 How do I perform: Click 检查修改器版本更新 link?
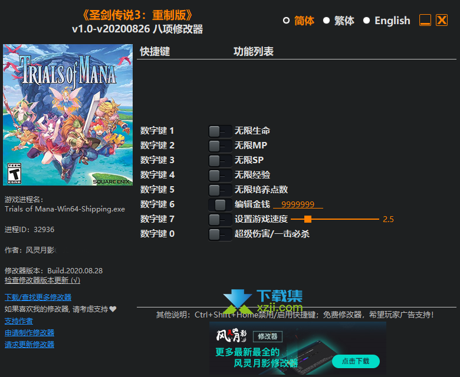(x=42, y=280)
